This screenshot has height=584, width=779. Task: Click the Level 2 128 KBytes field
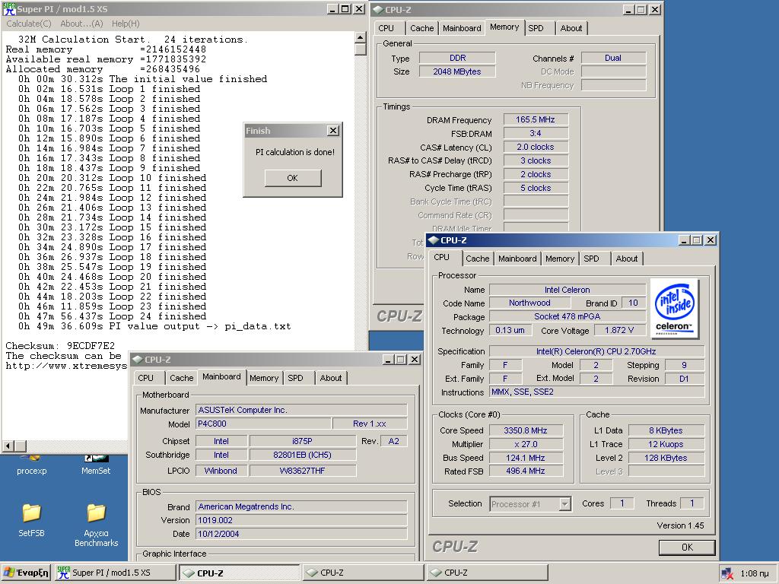click(x=666, y=458)
